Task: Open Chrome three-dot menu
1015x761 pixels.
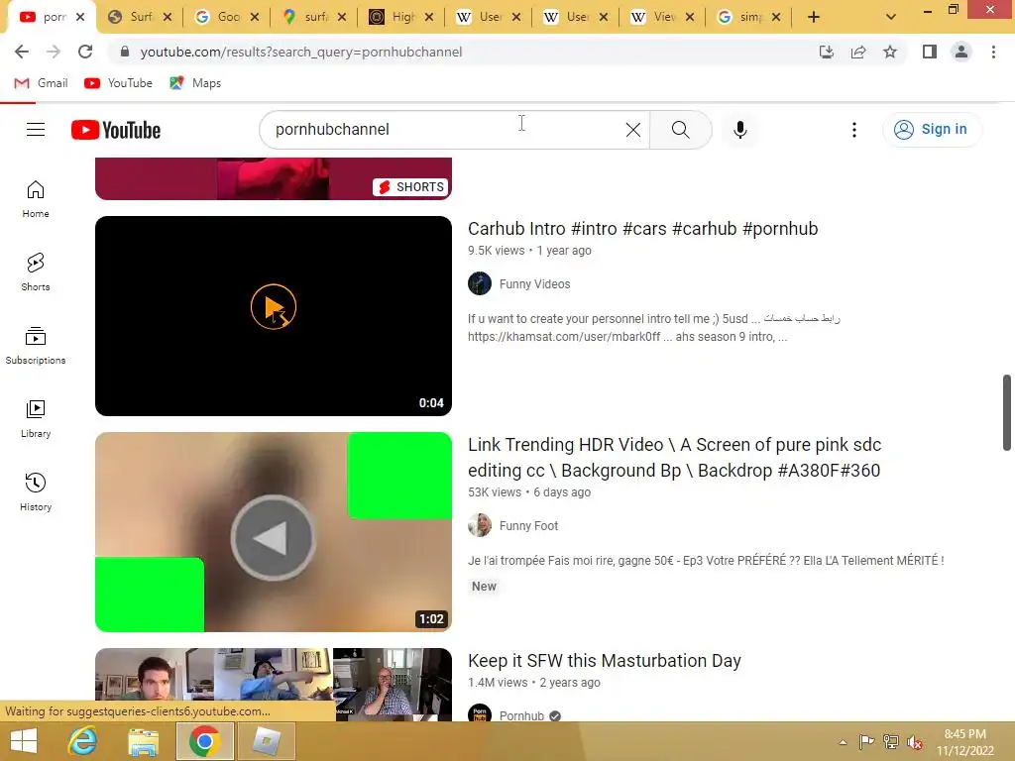Action: [x=993, y=52]
